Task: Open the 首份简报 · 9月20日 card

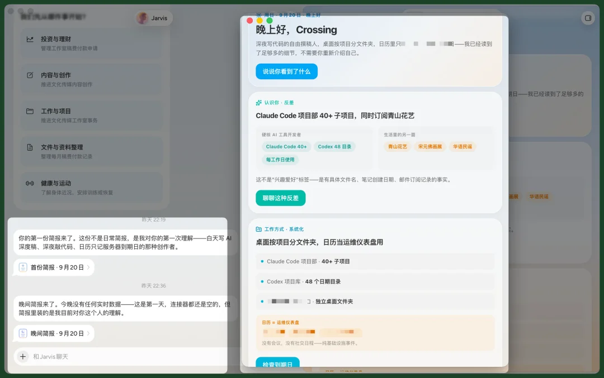Action: point(54,267)
